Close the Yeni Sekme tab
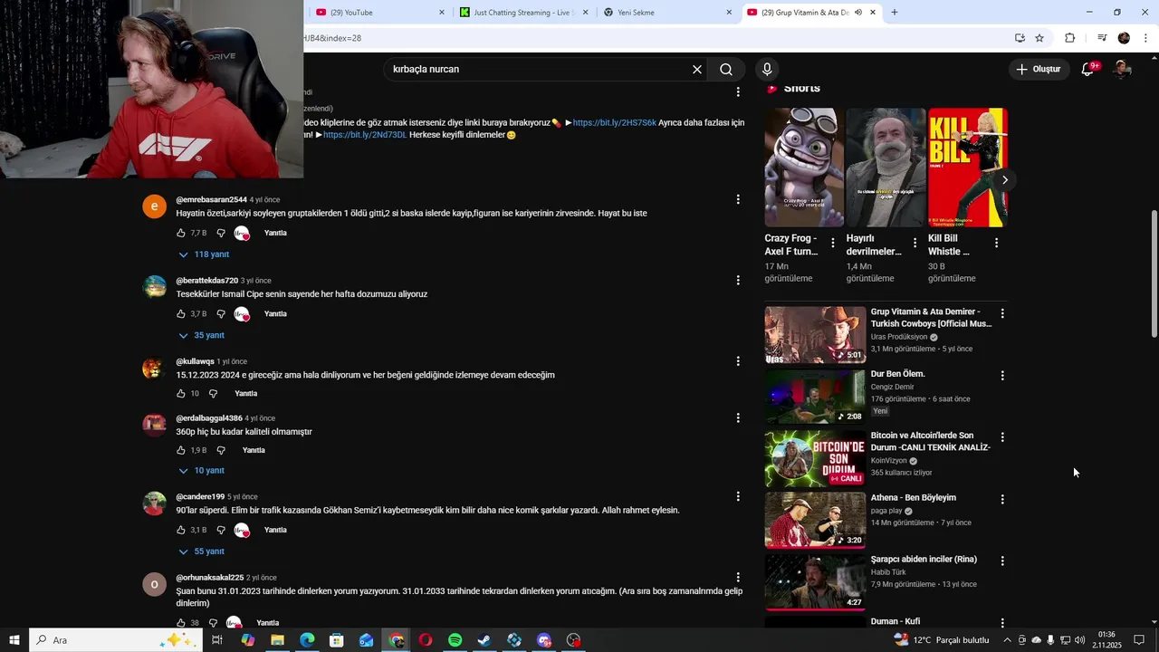Image resolution: width=1159 pixels, height=652 pixels. pyautogui.click(x=729, y=13)
